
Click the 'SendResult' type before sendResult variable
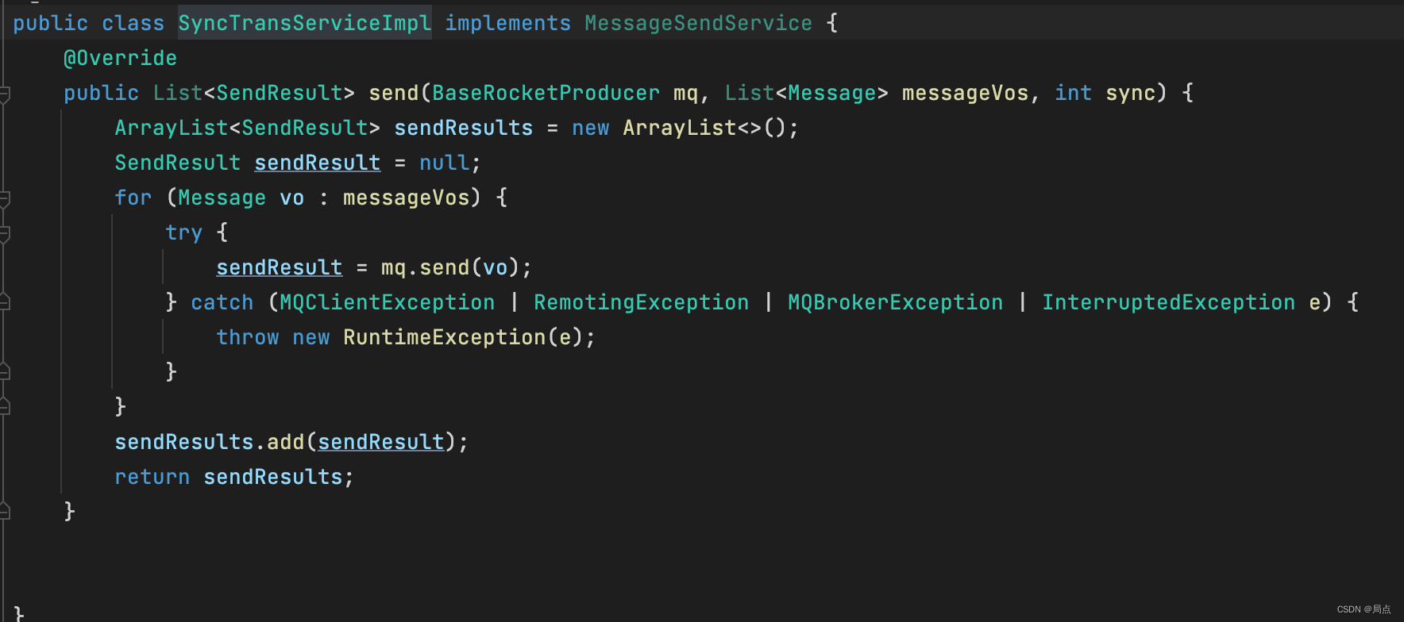tap(178, 163)
